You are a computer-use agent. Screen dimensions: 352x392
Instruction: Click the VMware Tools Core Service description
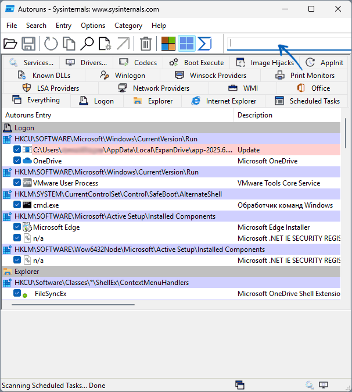[279, 183]
